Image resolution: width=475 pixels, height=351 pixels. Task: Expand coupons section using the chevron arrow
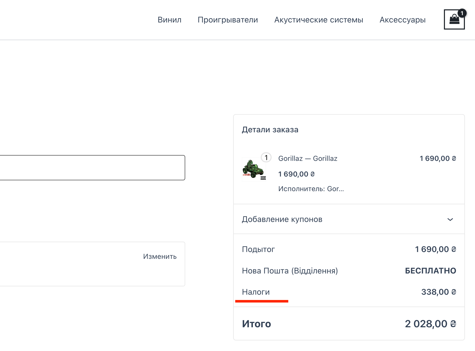450,219
